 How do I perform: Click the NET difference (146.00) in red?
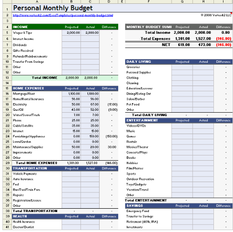pos(223,45)
